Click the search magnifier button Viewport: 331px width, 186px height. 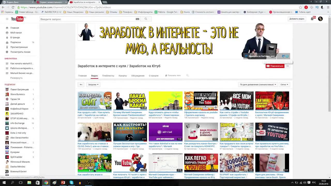(146, 19)
